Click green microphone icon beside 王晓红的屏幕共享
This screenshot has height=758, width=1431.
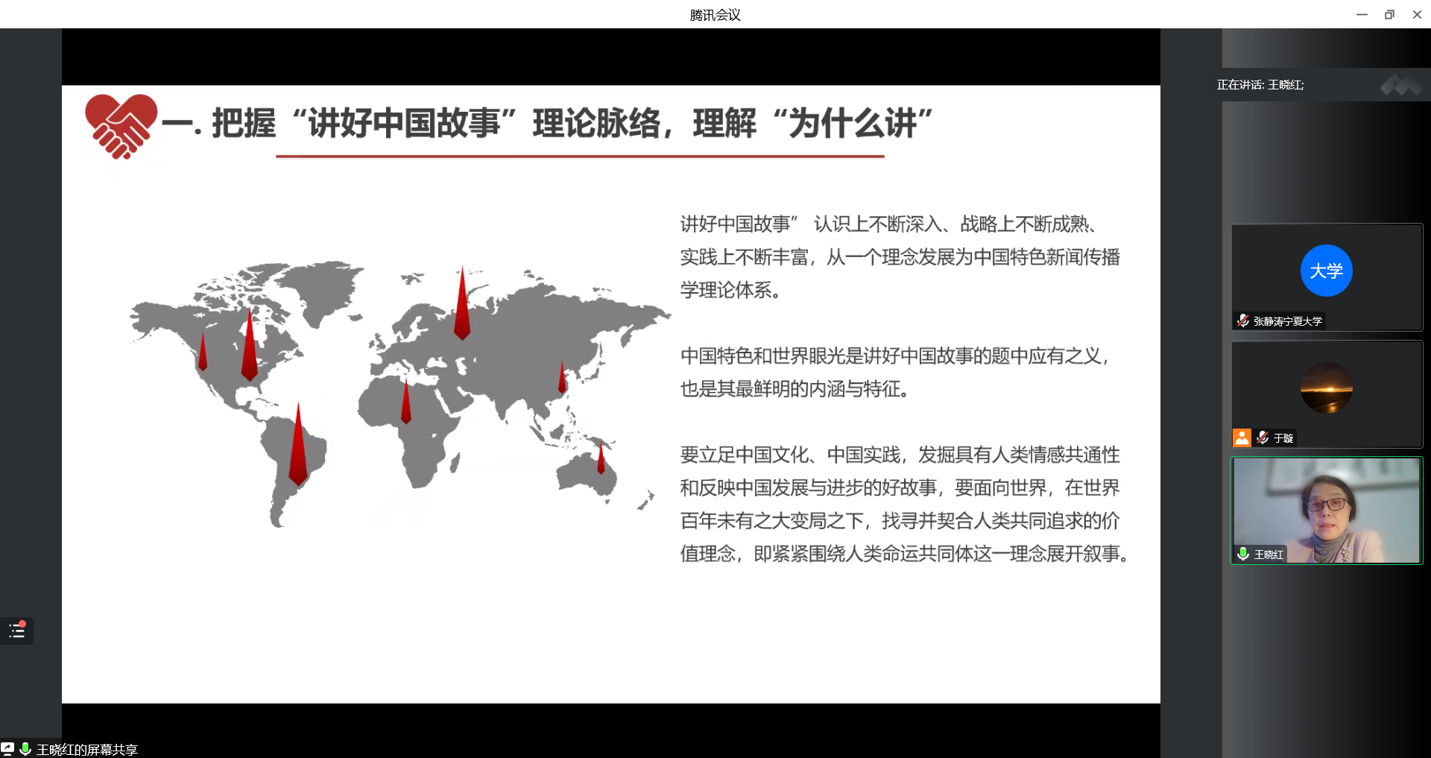click(25, 748)
